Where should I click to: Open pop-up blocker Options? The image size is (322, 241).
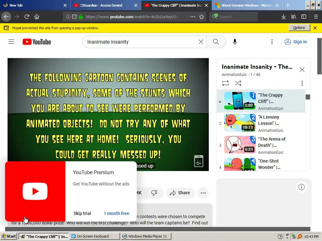(299, 28)
